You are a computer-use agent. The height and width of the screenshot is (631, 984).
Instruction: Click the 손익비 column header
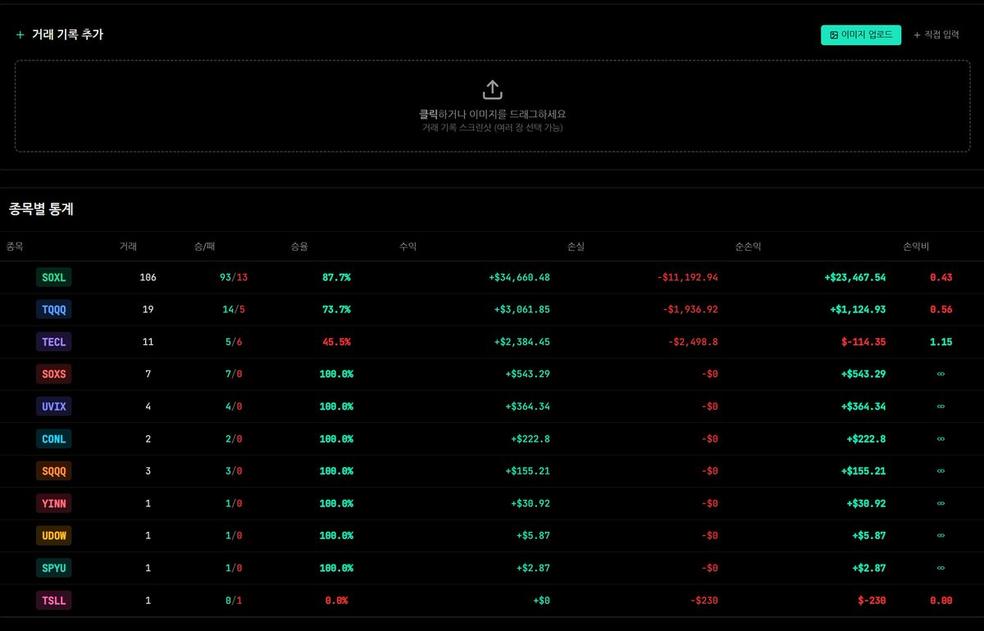tap(917, 247)
